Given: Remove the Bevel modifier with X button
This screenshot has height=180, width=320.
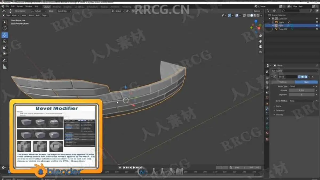Looking at the screenshot, I should (x=313, y=77).
